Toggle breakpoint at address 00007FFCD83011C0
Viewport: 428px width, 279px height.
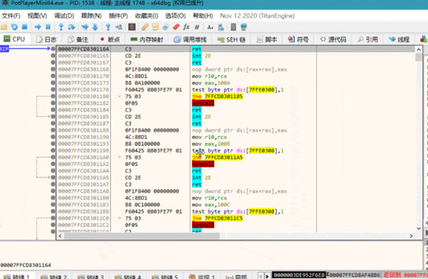pyautogui.click(x=53, y=219)
